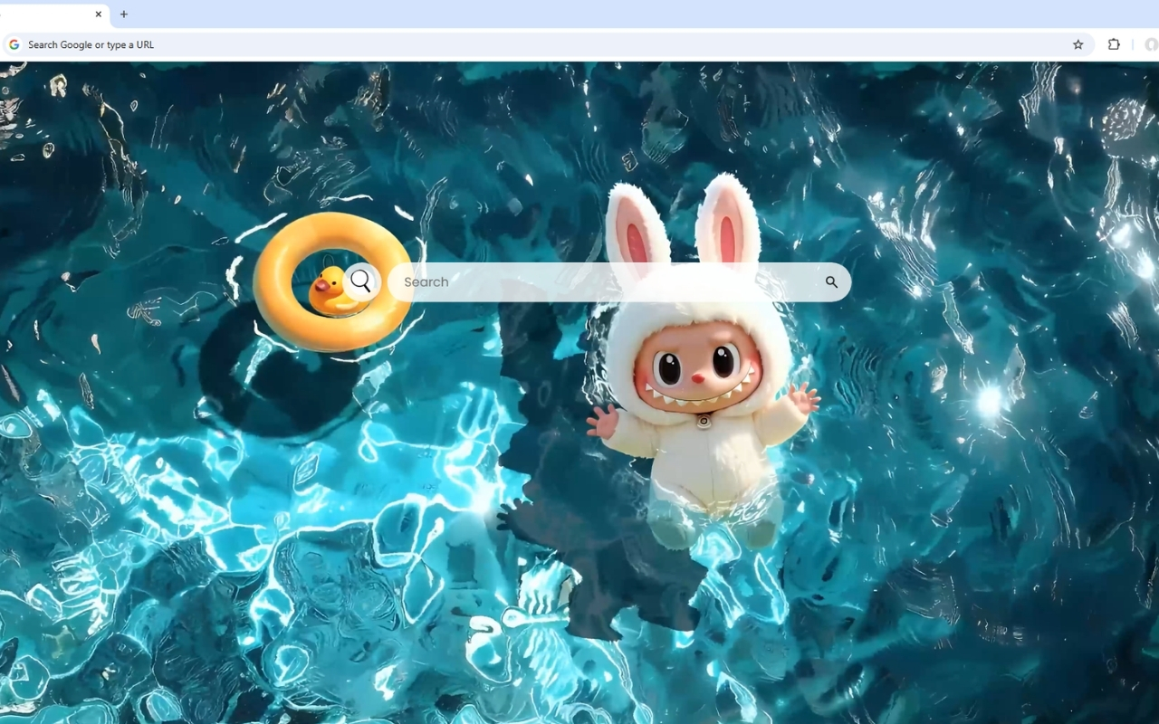Open the Extensions puzzle-piece icon

[x=1114, y=43]
